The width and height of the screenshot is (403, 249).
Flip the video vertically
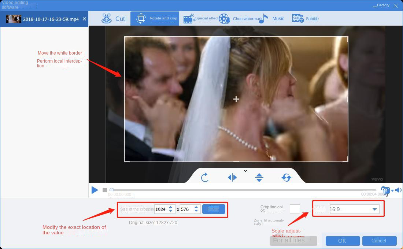tap(259, 178)
